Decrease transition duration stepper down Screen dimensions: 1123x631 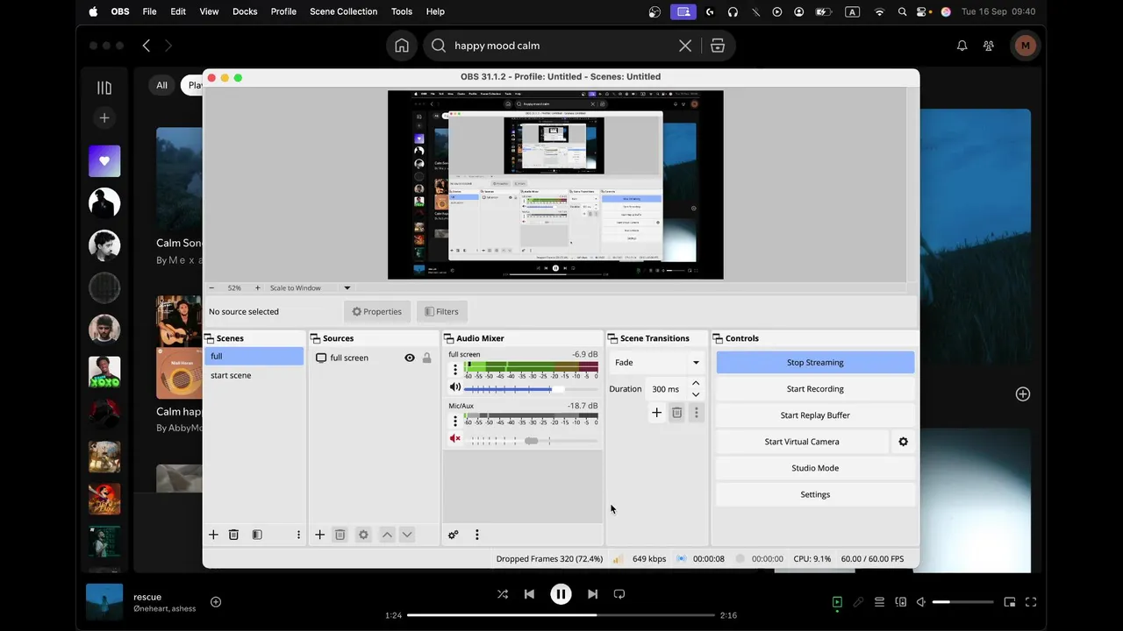pyautogui.click(x=696, y=394)
